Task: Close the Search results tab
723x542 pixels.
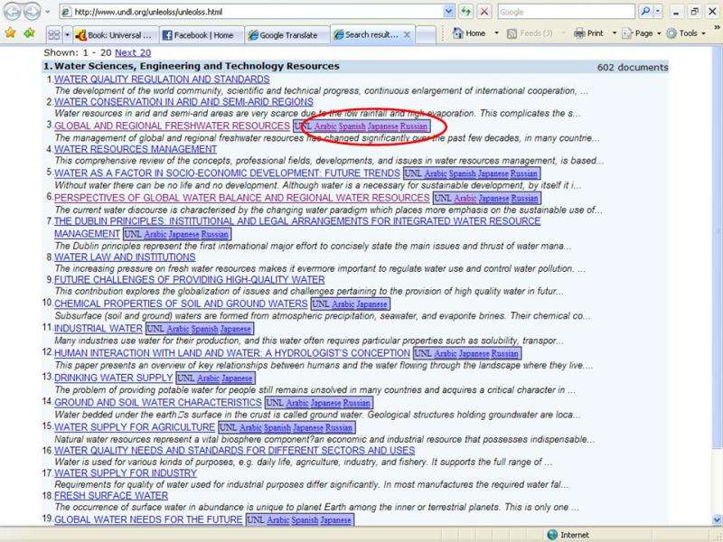Action: coord(408,34)
